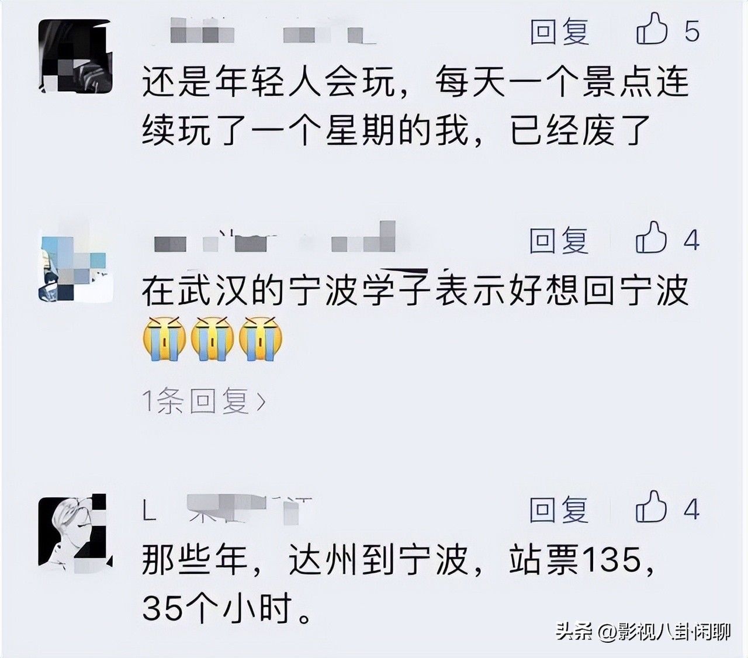
Task: Expand the 1条回复 replies
Action: point(204,401)
